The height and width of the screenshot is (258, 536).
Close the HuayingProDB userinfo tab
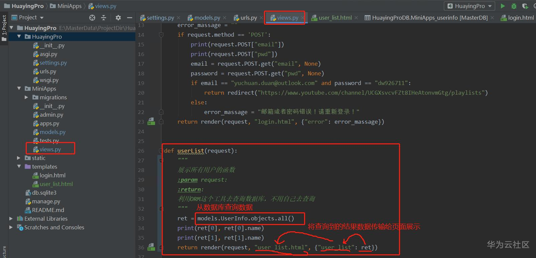pos(492,18)
